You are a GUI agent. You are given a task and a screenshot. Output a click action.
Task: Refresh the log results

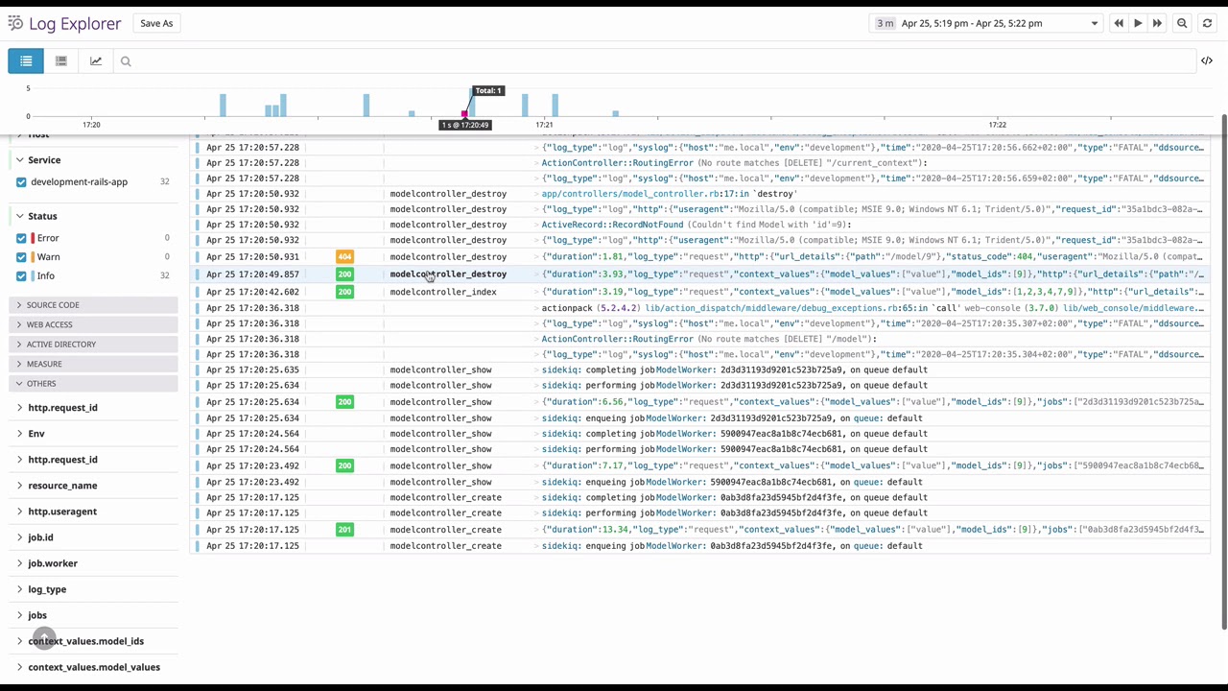(1207, 23)
